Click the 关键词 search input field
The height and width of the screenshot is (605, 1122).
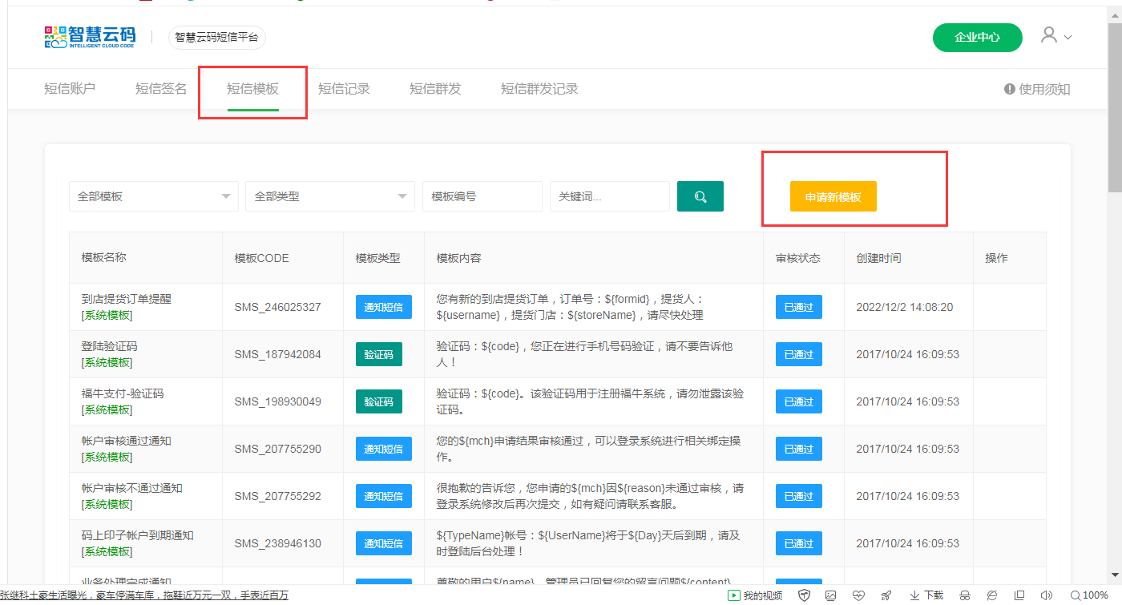[609, 196]
